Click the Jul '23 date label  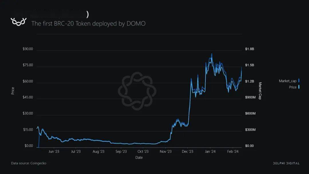(x=76, y=151)
